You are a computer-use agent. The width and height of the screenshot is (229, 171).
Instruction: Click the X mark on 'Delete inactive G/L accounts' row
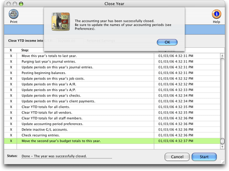coord(11,130)
